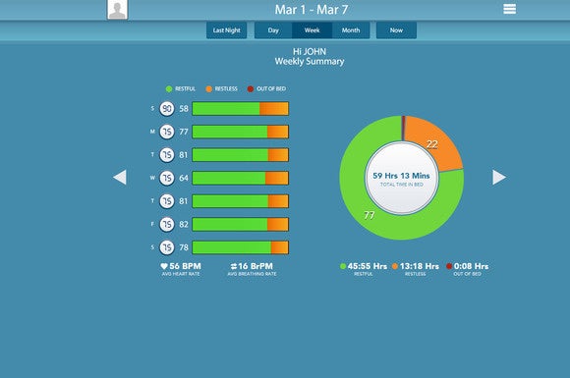Select the Friday sleep bar with score 82

[241, 225]
